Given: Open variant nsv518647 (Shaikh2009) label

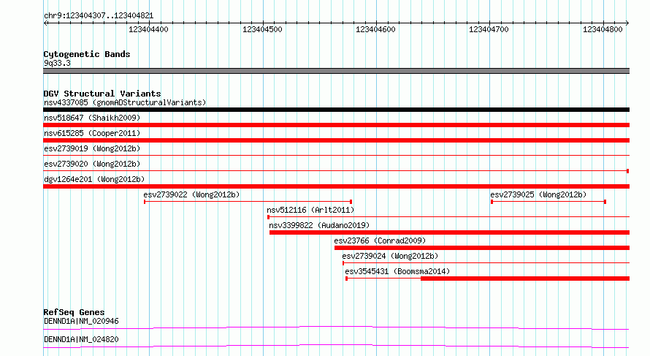Looking at the screenshot, I should tap(92, 118).
